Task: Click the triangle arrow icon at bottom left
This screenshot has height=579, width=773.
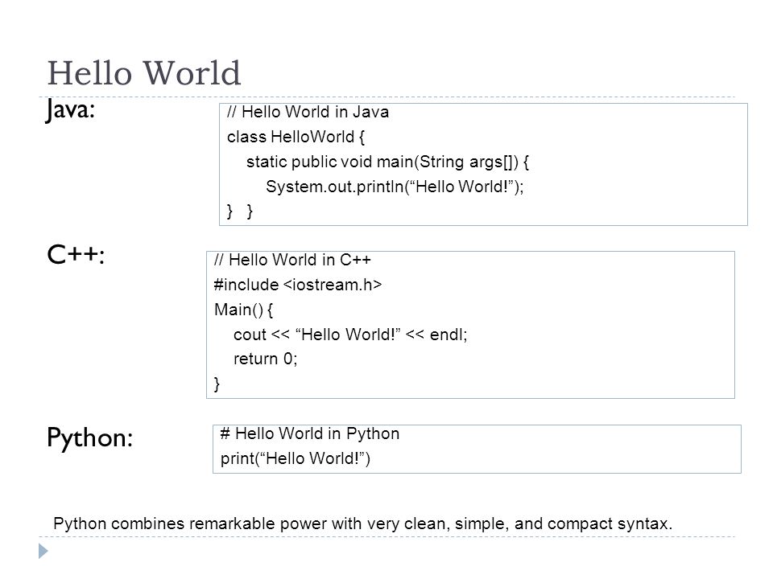Action: 43,551
